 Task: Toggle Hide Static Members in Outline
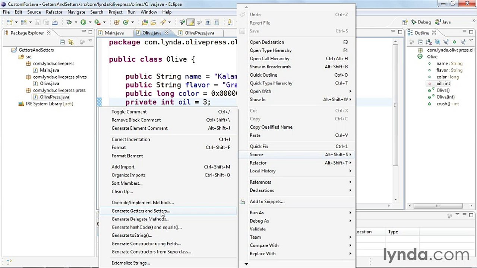pos(446,42)
